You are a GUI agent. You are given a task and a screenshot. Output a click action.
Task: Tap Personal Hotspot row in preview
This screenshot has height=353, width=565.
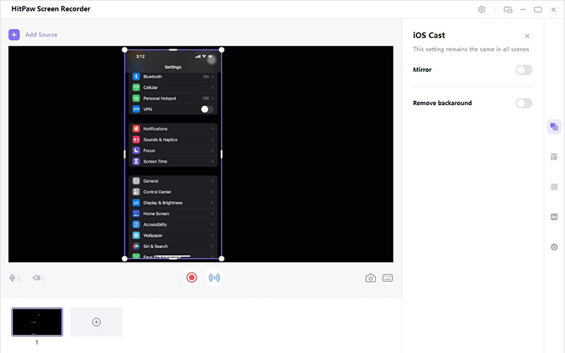pyautogui.click(x=173, y=98)
